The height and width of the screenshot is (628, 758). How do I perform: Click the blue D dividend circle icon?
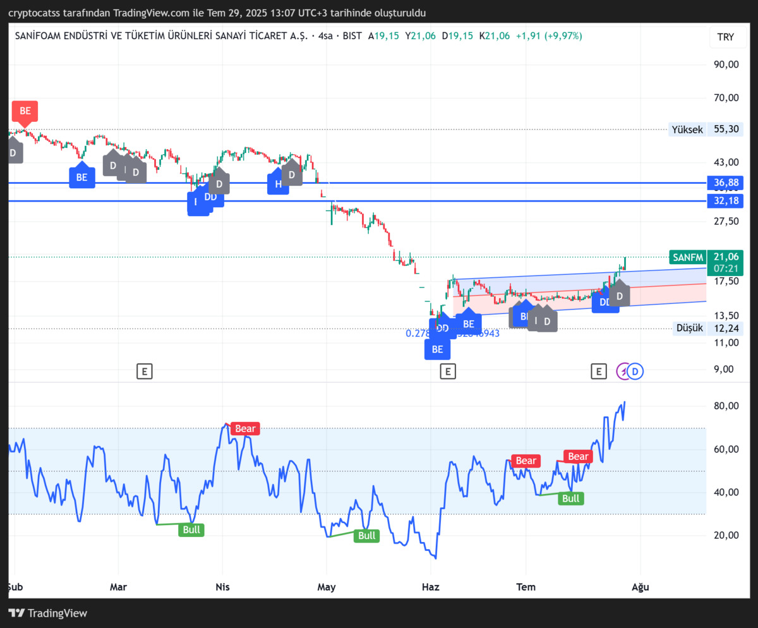coord(636,371)
